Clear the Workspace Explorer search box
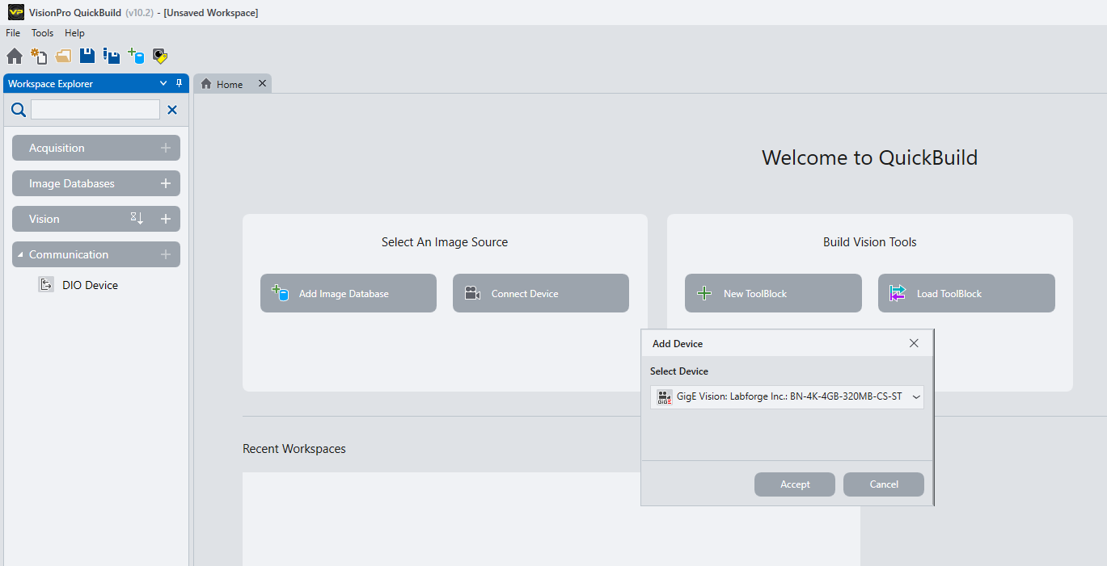 pyautogui.click(x=172, y=110)
